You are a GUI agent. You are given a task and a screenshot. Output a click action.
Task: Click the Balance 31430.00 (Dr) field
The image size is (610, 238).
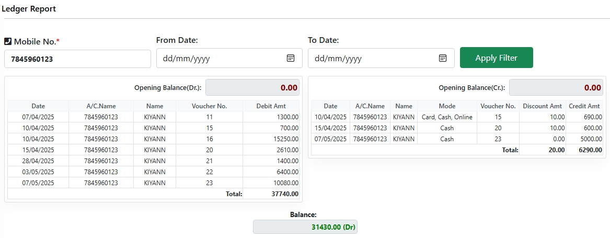(x=305, y=226)
